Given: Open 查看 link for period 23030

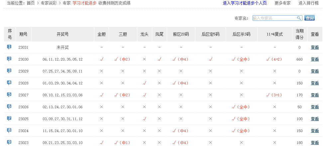Looking at the screenshot, I should (314, 59).
